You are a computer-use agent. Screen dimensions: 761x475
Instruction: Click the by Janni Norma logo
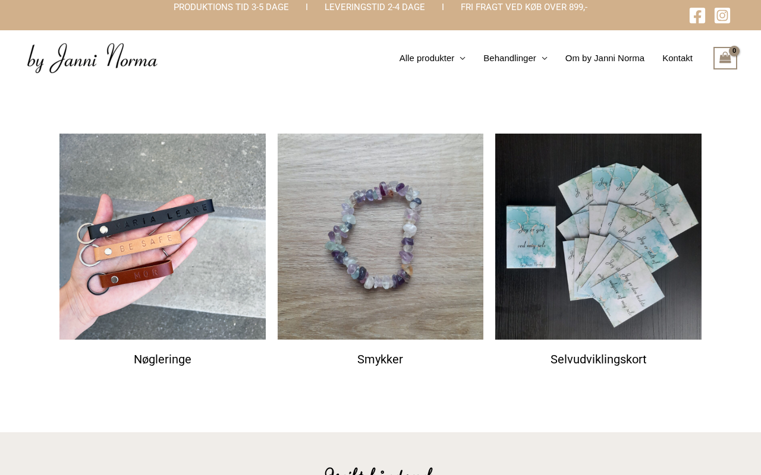click(92, 58)
